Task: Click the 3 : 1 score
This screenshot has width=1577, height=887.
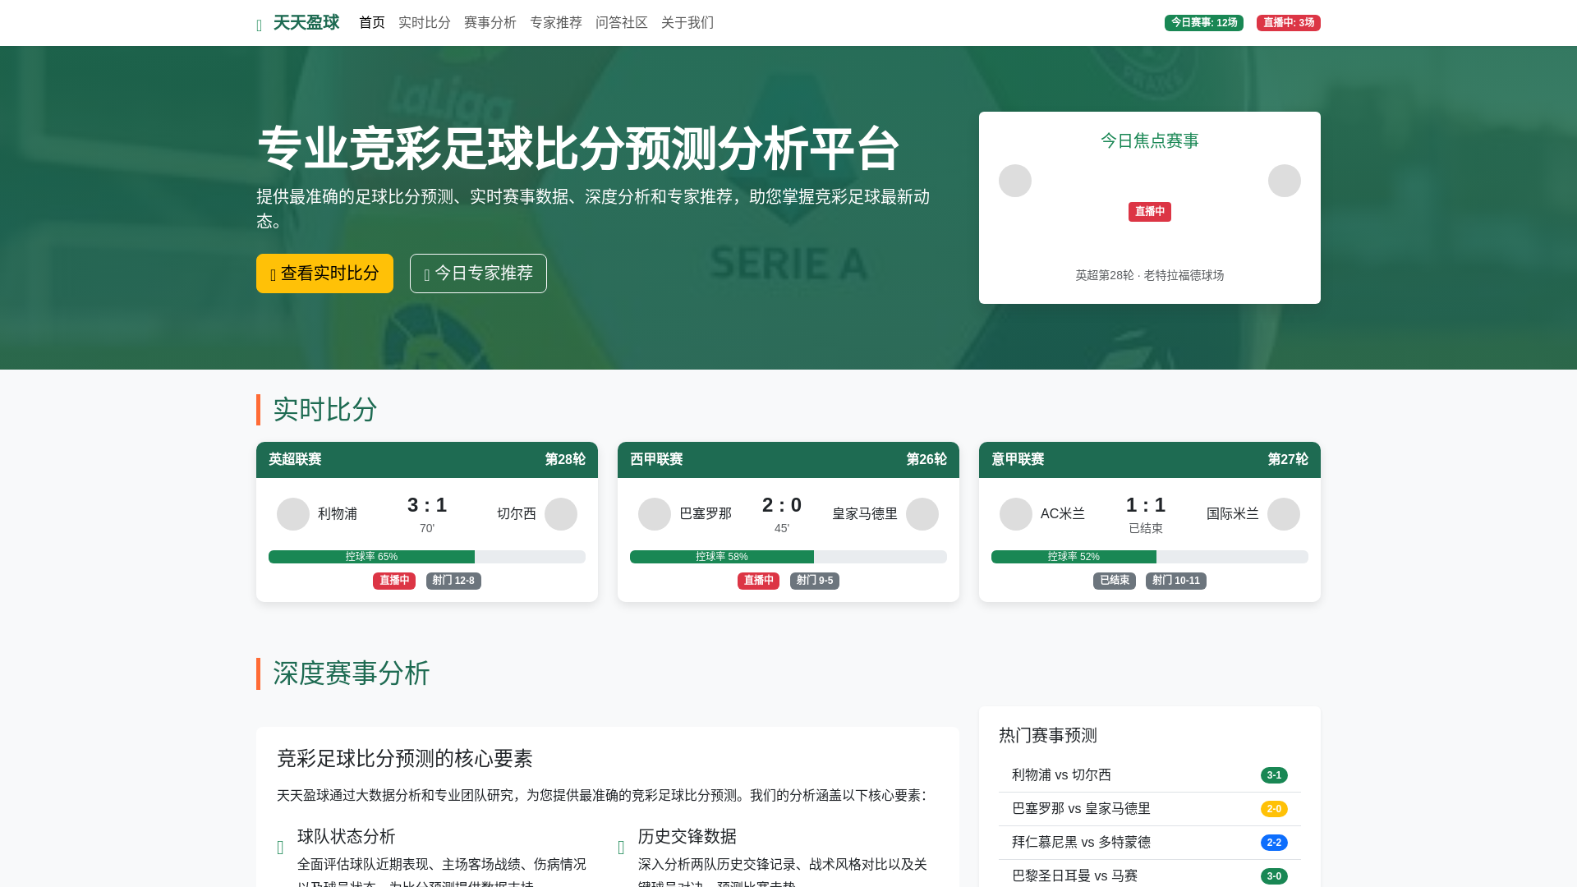Action: (427, 505)
